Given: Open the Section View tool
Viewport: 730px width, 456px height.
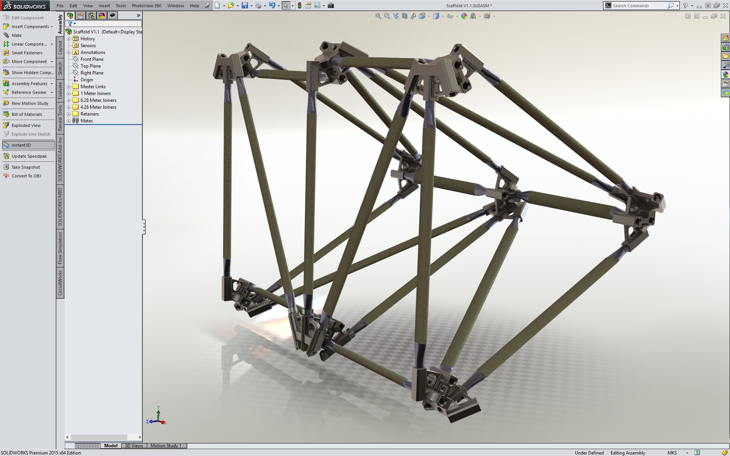Looking at the screenshot, I should click(405, 16).
